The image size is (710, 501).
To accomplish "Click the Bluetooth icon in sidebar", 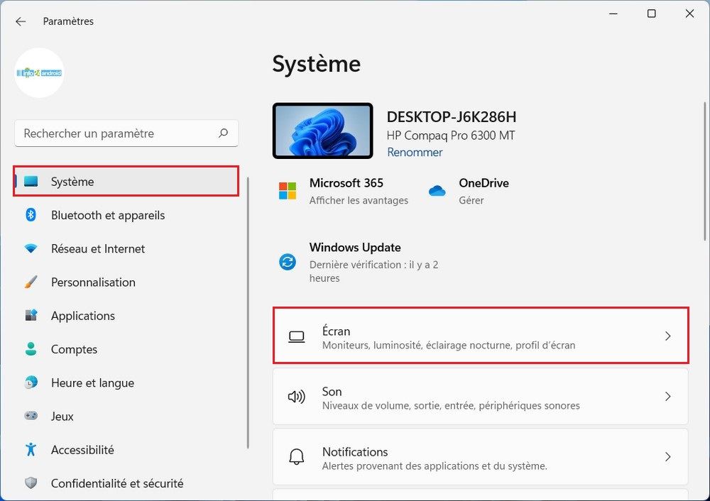I will coord(31,215).
